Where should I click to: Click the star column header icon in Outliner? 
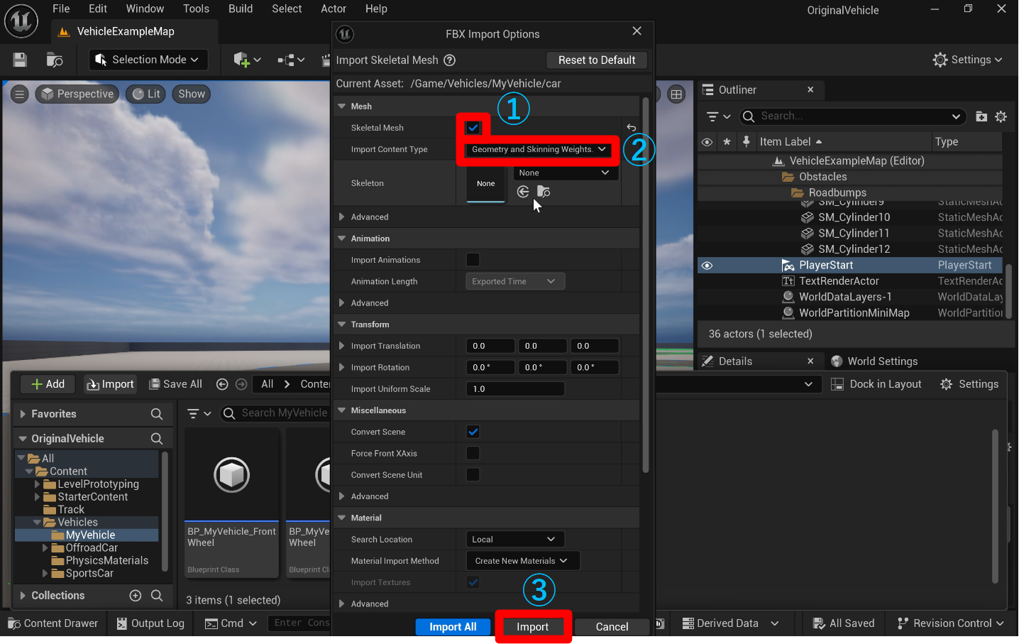pos(727,142)
